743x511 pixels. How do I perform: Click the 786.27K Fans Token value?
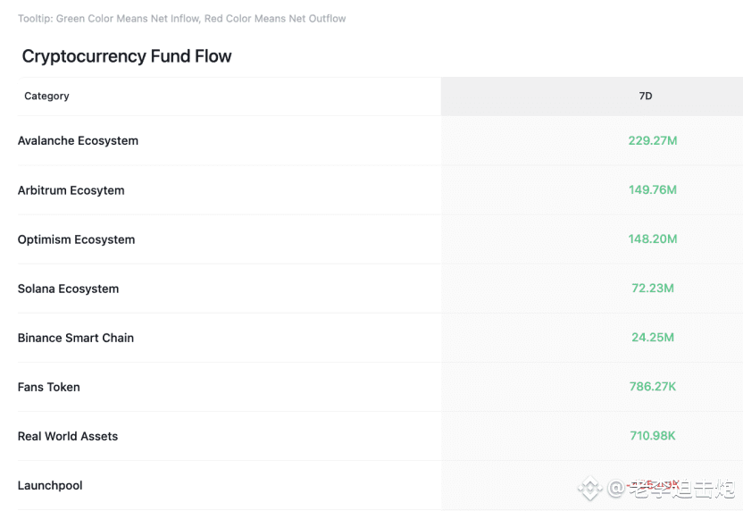pyautogui.click(x=653, y=387)
